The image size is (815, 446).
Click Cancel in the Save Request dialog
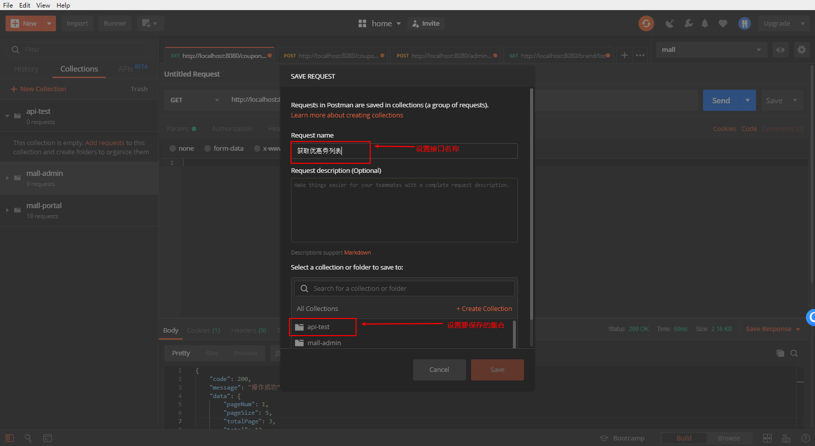(439, 369)
